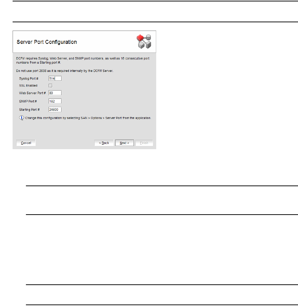Click the information icon beside configuration note
This screenshot has height=307, width=298.
click(x=22, y=118)
